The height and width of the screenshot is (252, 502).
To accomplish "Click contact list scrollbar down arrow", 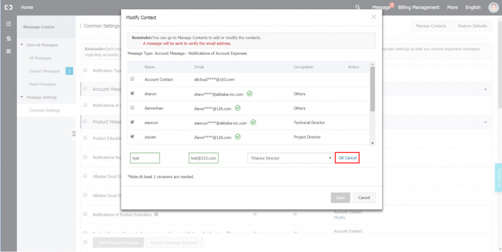I will [x=373, y=143].
